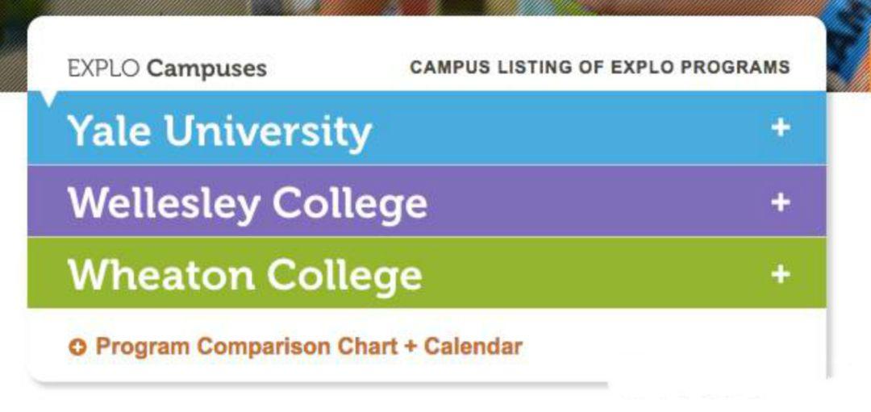Expand the Wheaton College campus section
The width and height of the screenshot is (871, 412).
(x=780, y=274)
